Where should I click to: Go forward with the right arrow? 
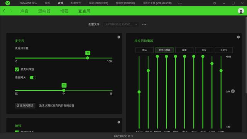(11, 11)
